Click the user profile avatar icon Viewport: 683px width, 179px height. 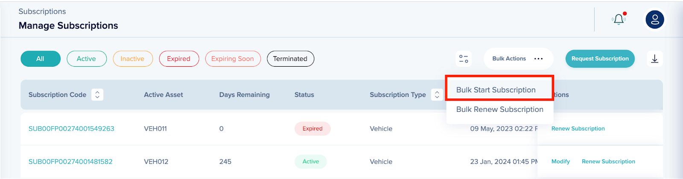coord(654,20)
